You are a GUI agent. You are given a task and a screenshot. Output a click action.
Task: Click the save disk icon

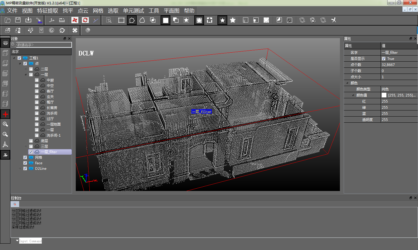click(x=18, y=20)
